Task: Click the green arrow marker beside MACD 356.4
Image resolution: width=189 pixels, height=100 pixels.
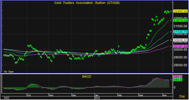Action: point(171,80)
